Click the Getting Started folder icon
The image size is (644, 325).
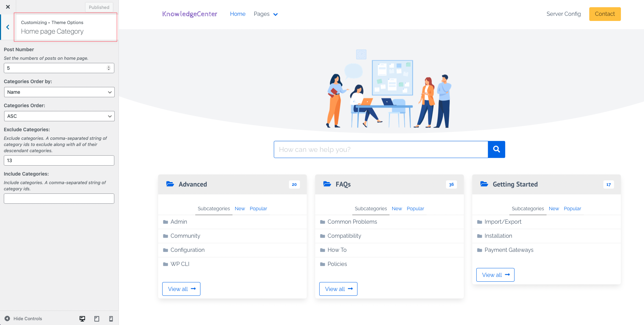484,184
